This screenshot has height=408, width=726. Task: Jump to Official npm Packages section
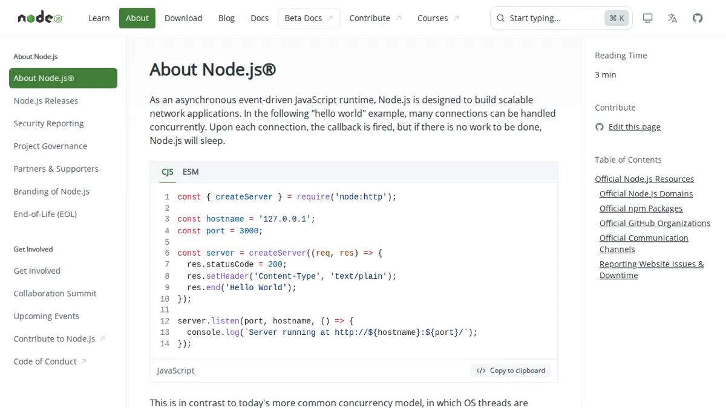[x=641, y=209]
